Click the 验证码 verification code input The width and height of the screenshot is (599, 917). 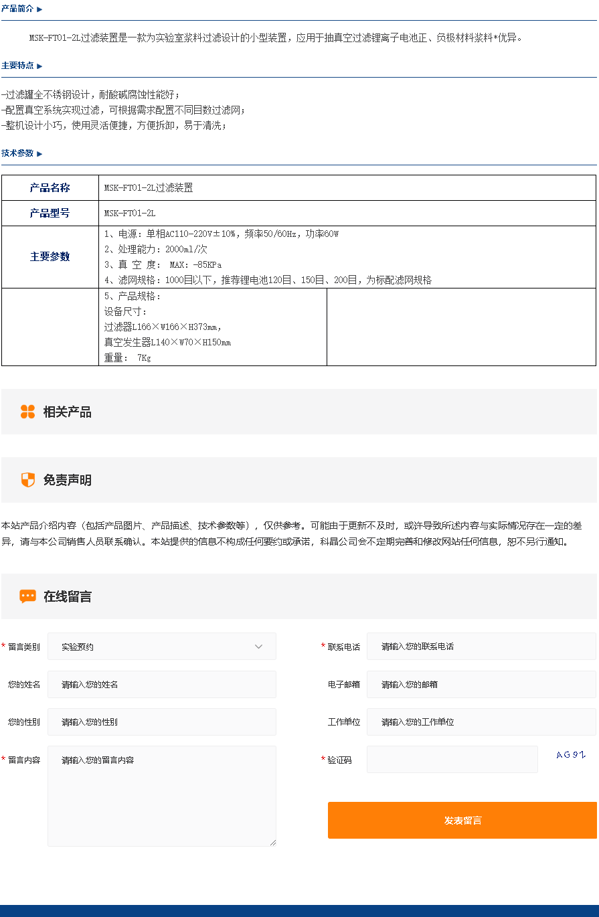tap(452, 760)
